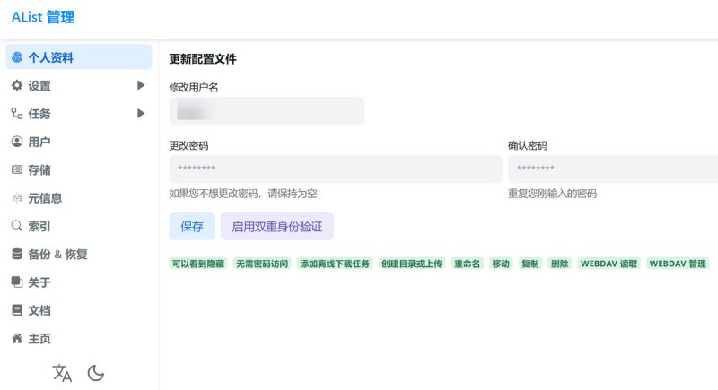Viewport: 718px width, 390px height.
Task: Click the 重复您刚输入的密码 hint text
Action: [552, 193]
